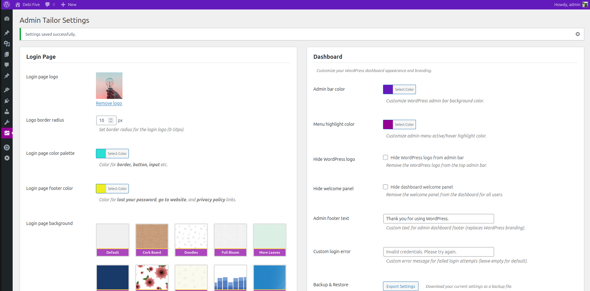Screen dimensions: 590x291
Task: Open the Dashboard gauge icon in sidebar
Action: pos(7,19)
